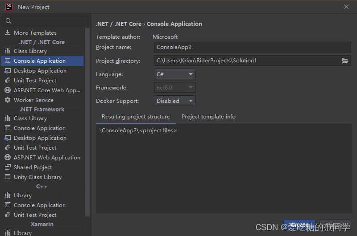Click the search magnifier icon
The width and height of the screenshot is (357, 236).
click(x=8, y=21)
